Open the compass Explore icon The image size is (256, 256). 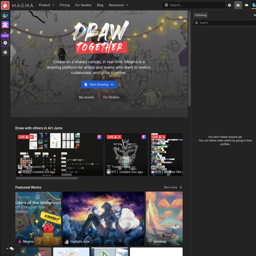pyautogui.click(x=5, y=43)
